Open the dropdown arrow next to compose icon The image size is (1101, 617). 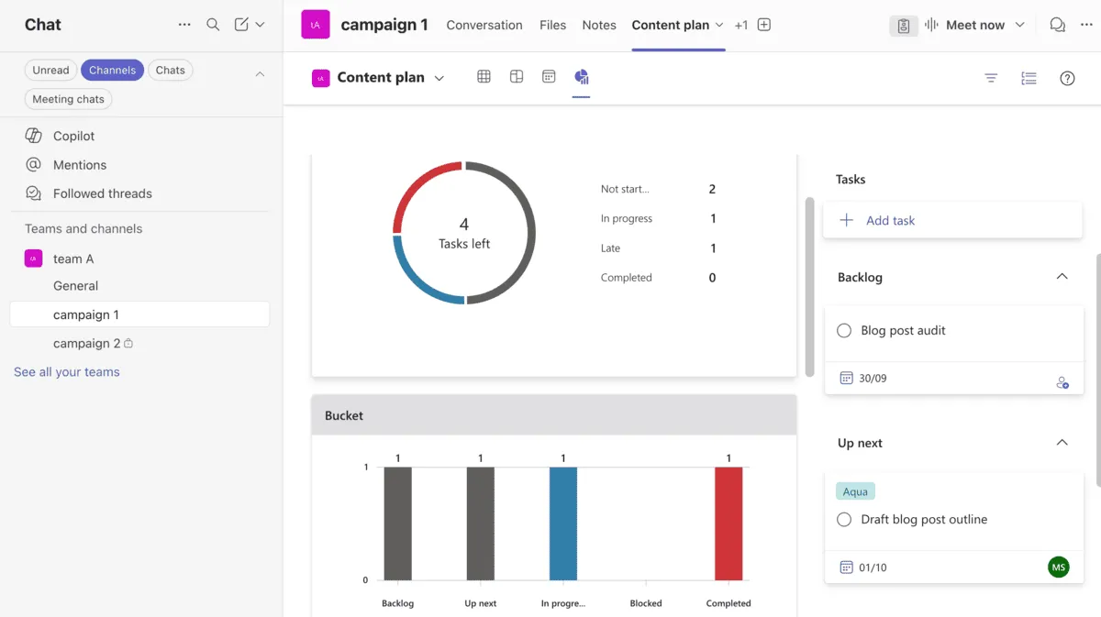[x=260, y=25]
